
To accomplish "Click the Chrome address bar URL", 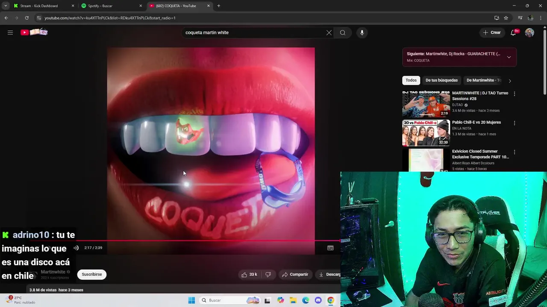I will point(110,18).
